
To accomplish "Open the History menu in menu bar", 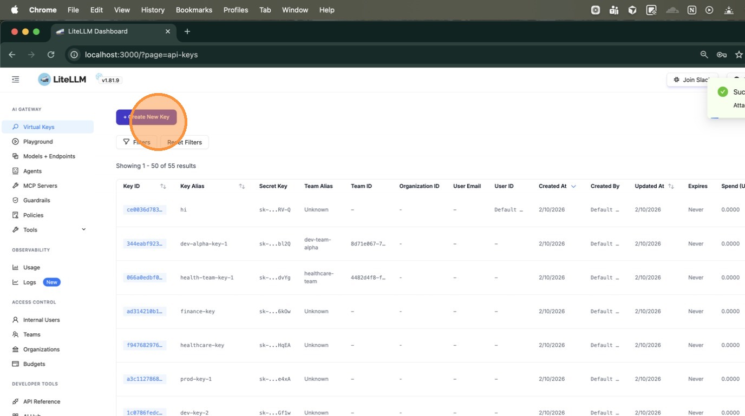I will click(153, 10).
